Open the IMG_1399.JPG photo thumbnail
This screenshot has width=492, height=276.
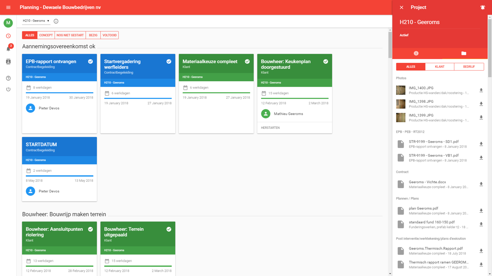[x=401, y=117]
